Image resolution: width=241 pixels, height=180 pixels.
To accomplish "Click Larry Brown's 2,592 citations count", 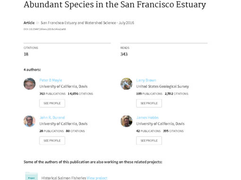I will point(176,94).
